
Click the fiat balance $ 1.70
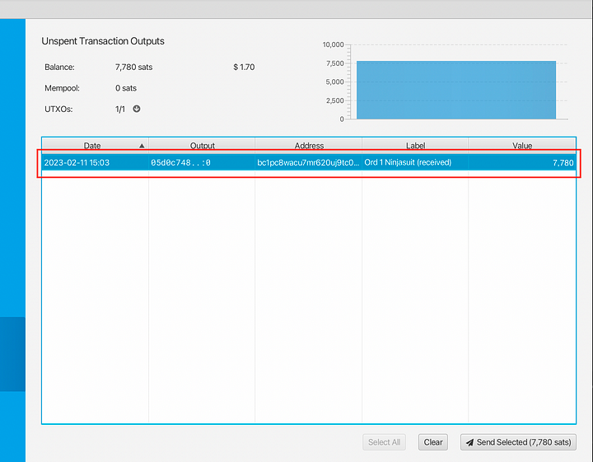[244, 68]
